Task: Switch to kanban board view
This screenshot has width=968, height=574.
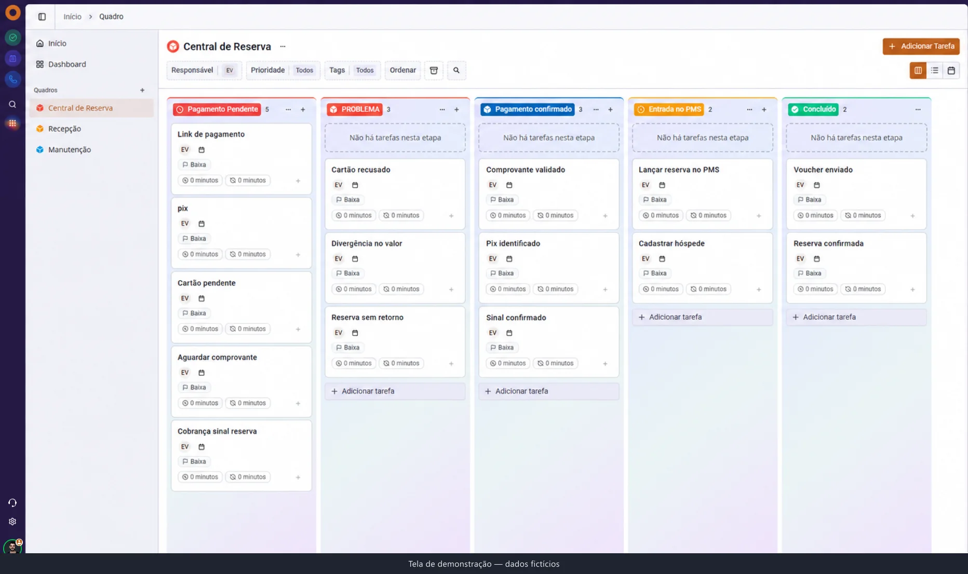Action: pyautogui.click(x=918, y=71)
